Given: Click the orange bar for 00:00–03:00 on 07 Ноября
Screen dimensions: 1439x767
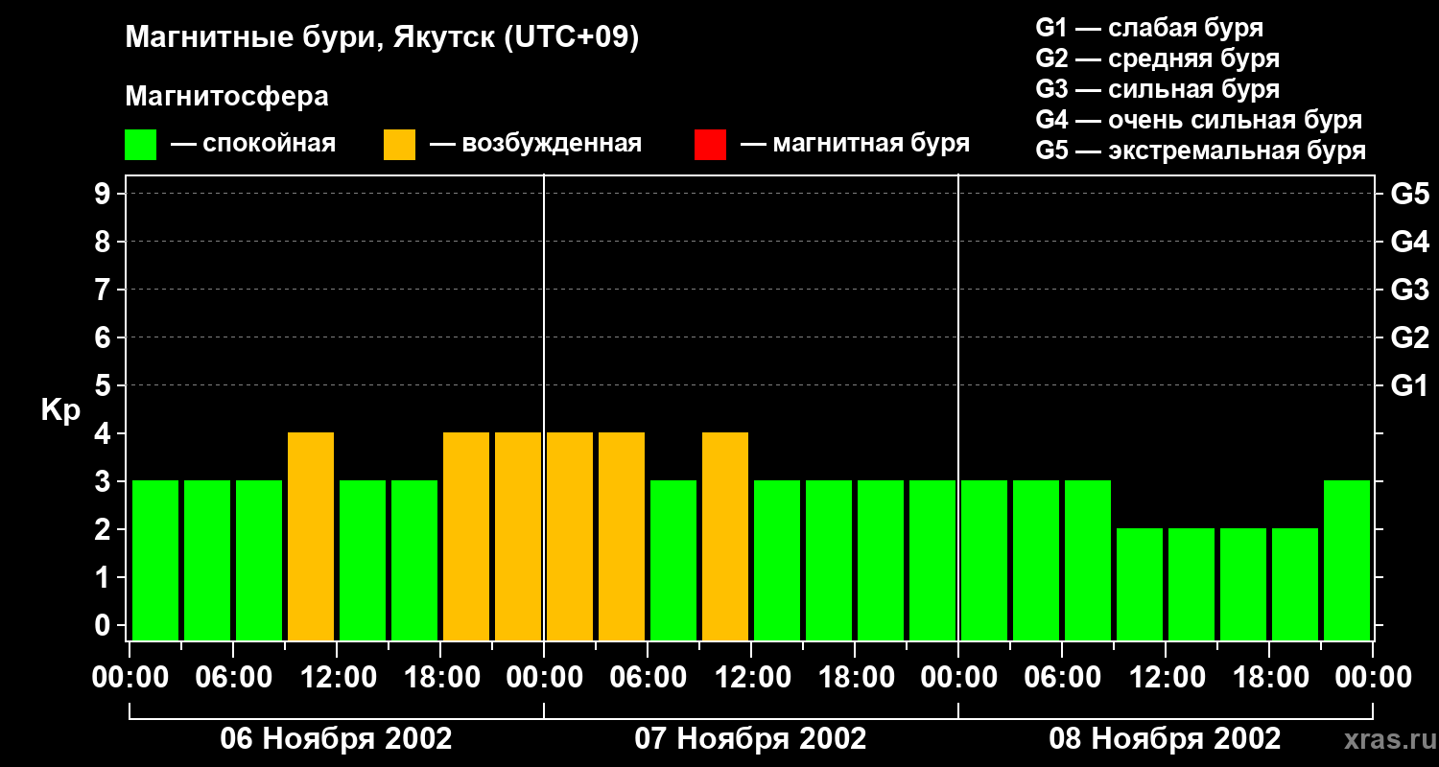Looking at the screenshot, I should click(570, 537).
